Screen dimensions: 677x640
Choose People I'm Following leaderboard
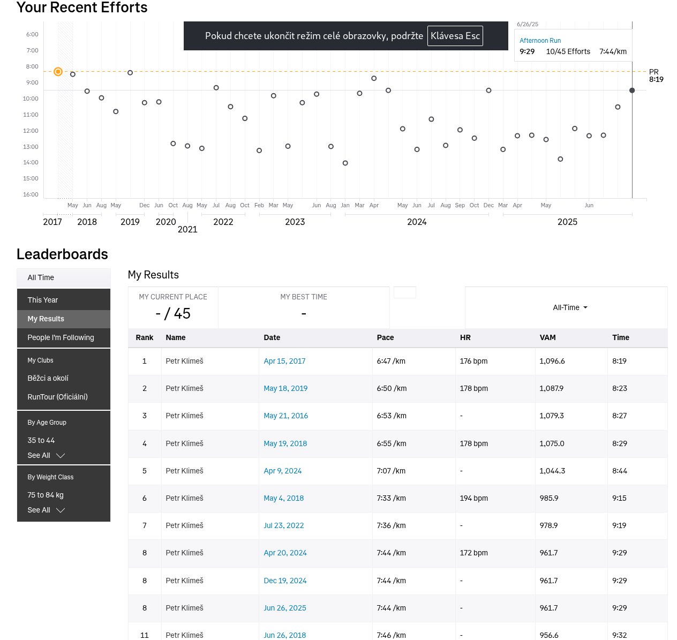click(64, 337)
